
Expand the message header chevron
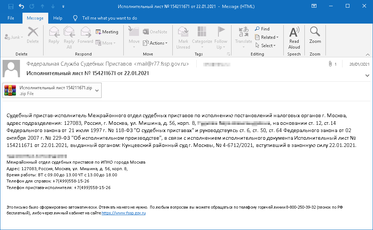(x=367, y=75)
